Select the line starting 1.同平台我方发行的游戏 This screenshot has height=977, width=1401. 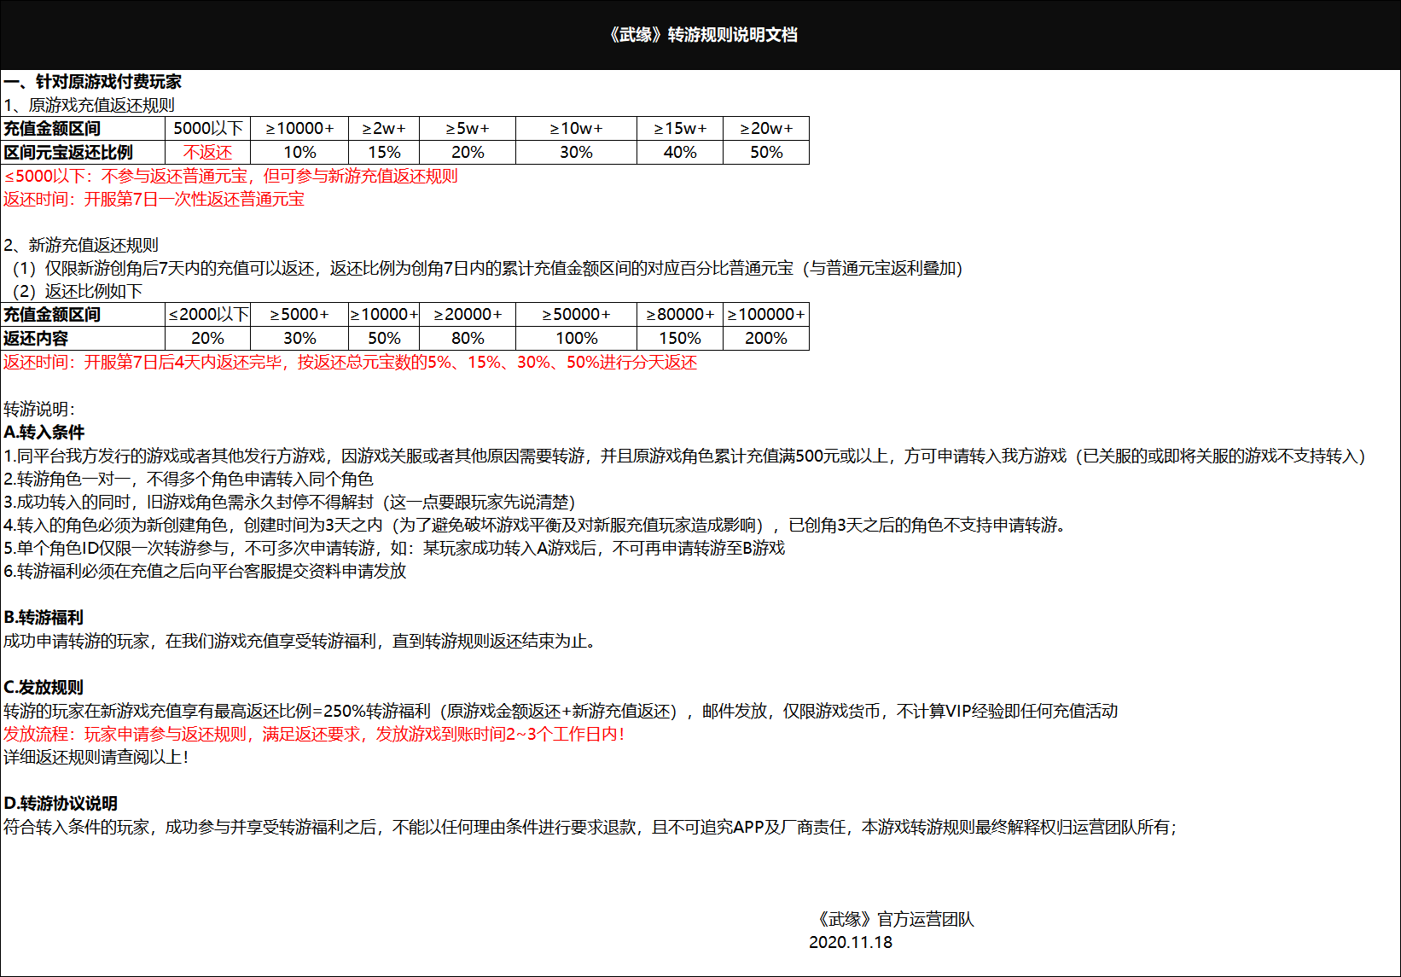pyautogui.click(x=684, y=456)
